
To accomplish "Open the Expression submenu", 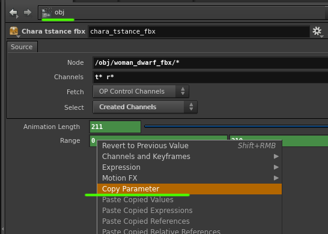I will 189,167.
